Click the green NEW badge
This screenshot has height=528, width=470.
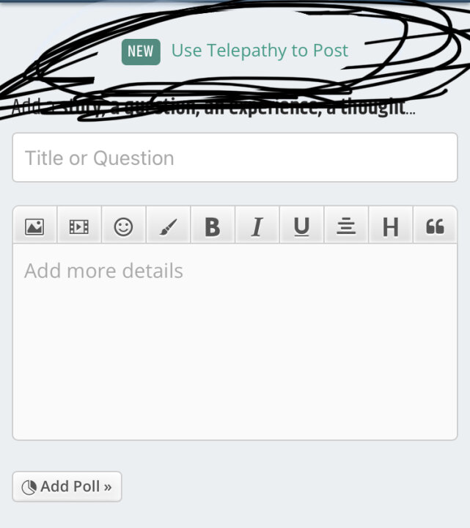[141, 52]
